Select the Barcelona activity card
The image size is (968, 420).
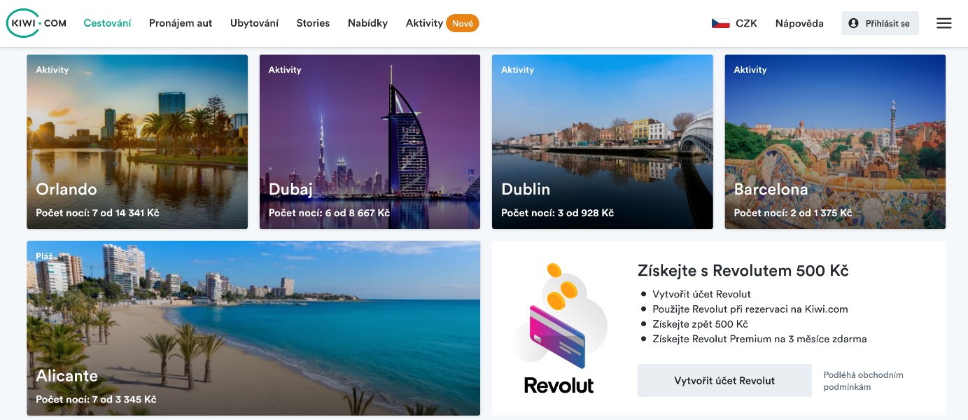click(835, 141)
